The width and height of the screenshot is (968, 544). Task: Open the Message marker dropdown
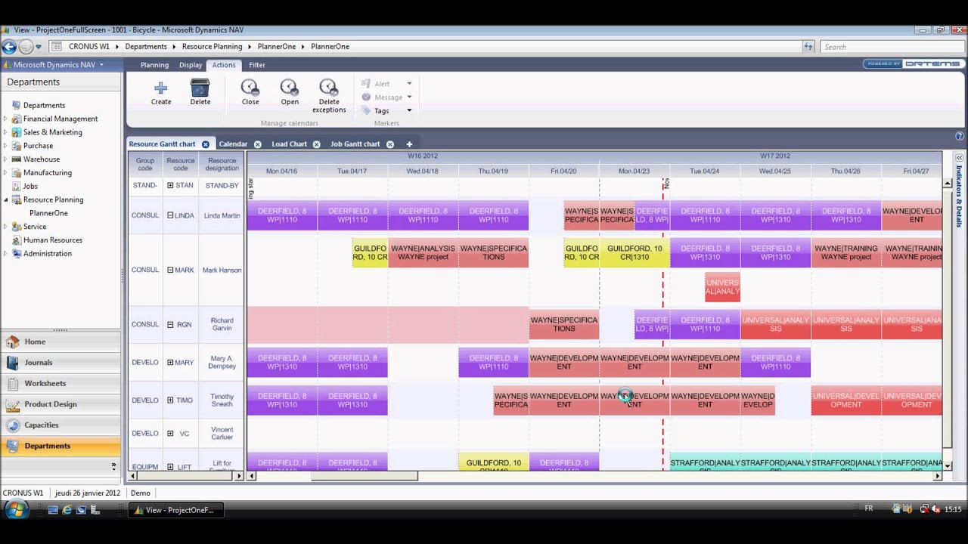pyautogui.click(x=409, y=97)
